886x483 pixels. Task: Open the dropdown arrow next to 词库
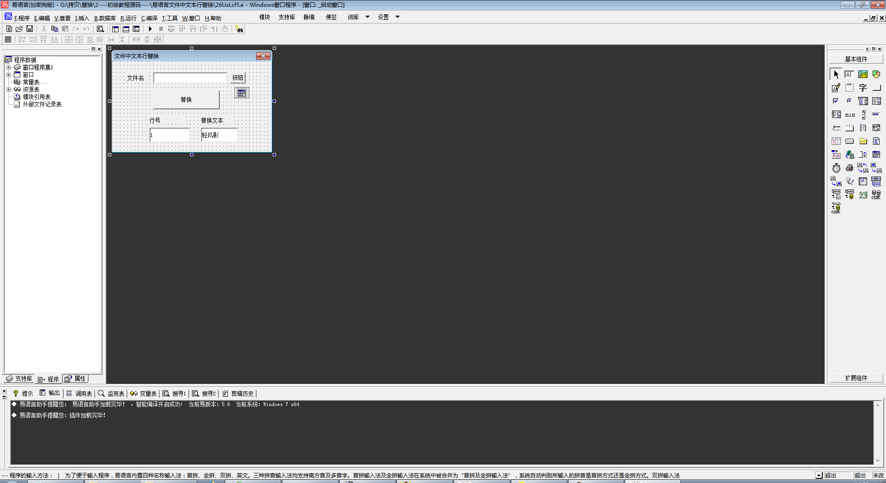point(367,17)
